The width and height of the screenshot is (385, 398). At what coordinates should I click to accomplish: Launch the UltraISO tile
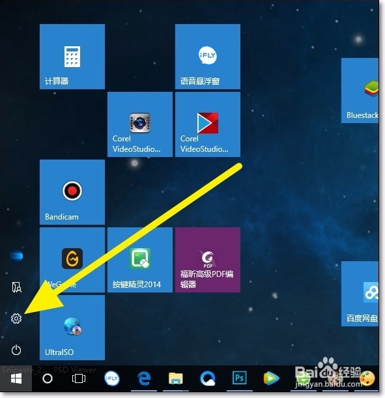[72, 328]
